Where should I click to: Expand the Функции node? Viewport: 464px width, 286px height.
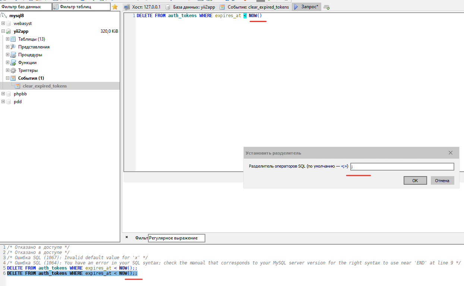[x=8, y=63]
